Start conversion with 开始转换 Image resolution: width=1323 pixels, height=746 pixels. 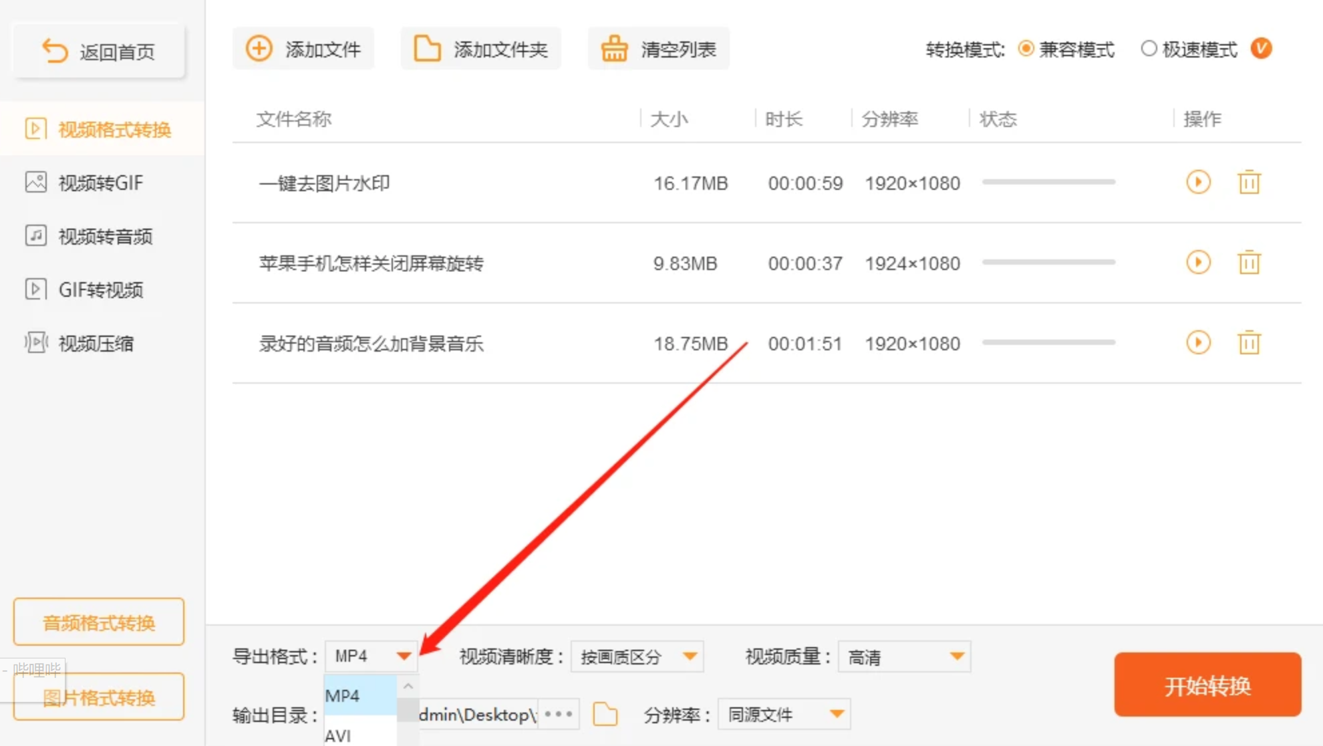click(1207, 685)
